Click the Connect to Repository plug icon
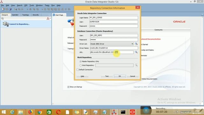Screen dimensions: 204x115 pos(6,24)
